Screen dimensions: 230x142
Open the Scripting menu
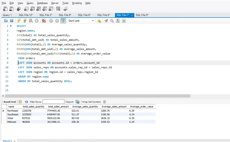click(77, 3)
